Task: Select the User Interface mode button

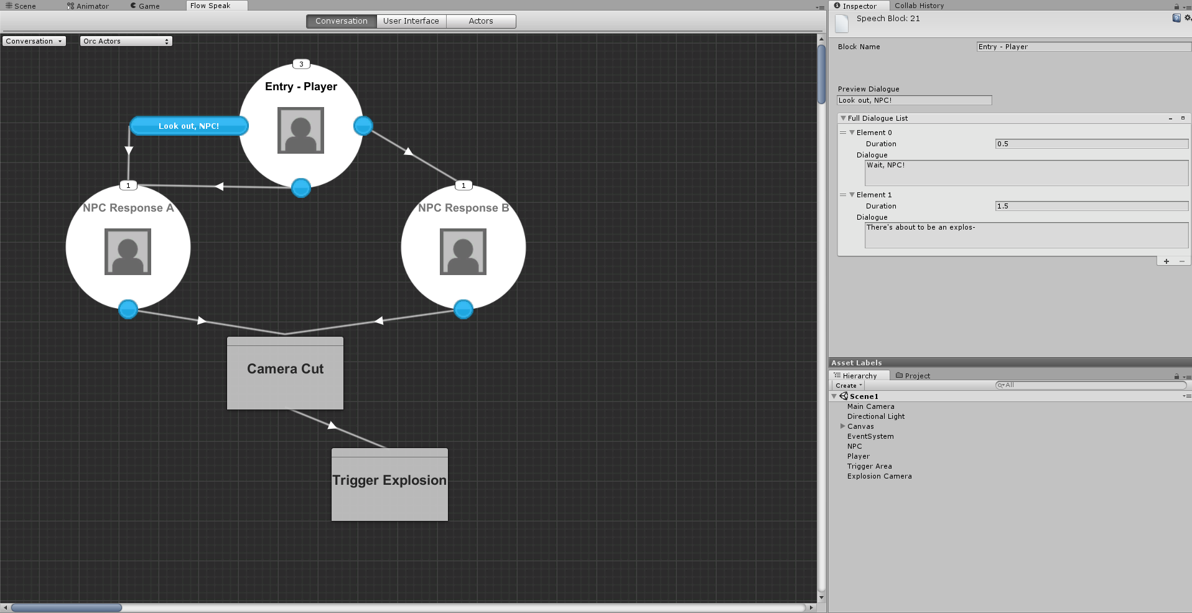Action: [x=411, y=21]
